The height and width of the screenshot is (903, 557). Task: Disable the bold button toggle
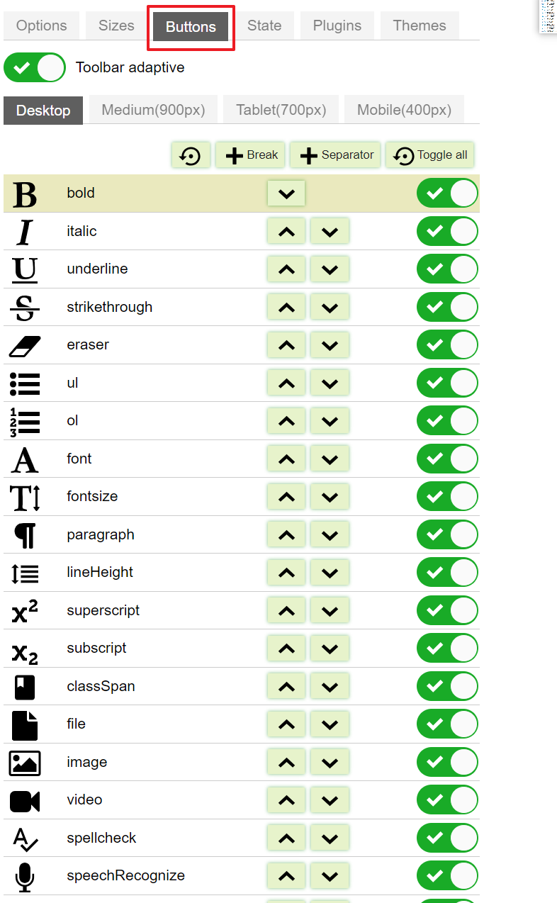pyautogui.click(x=447, y=193)
